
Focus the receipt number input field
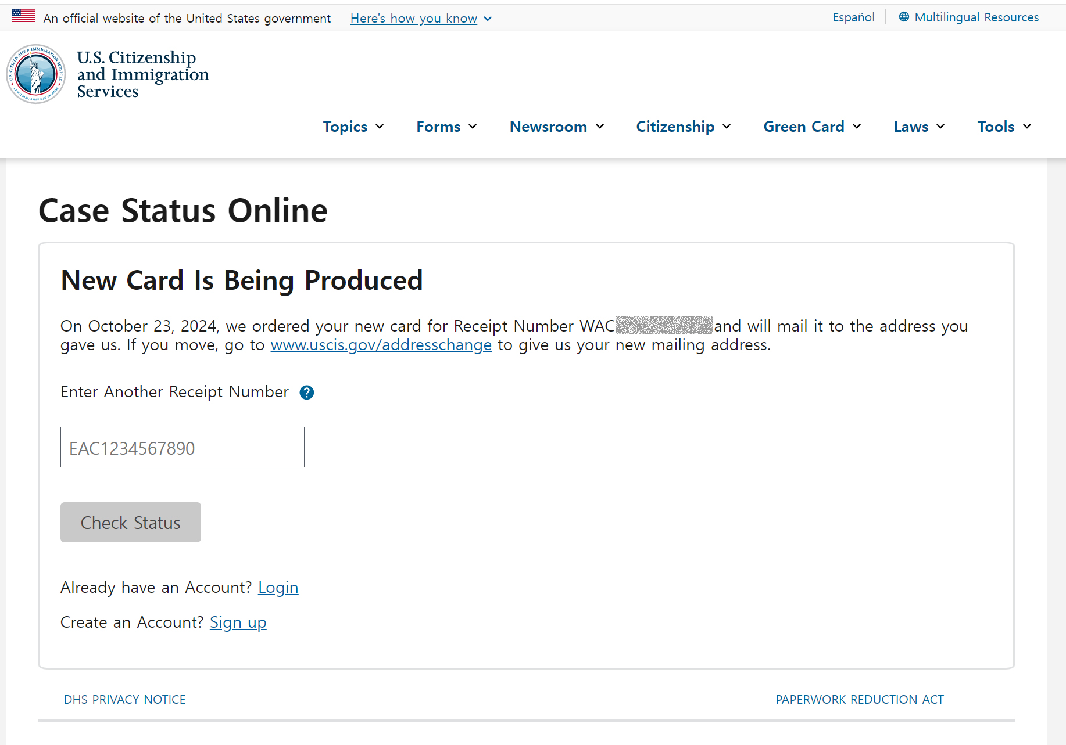click(183, 447)
